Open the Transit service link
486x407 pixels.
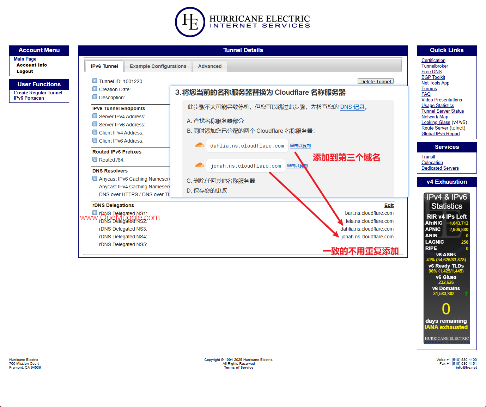pyautogui.click(x=429, y=157)
